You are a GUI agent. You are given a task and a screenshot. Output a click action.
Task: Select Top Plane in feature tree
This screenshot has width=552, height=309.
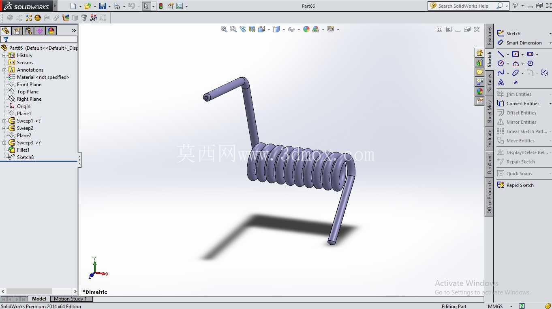(x=28, y=92)
